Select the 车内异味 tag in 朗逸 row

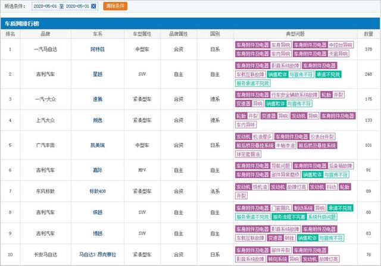(246, 125)
